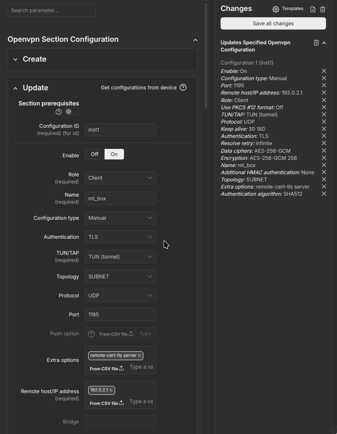337x434 pixels.
Task: Remove the 192.0.2.1 address tag
Action: pyautogui.click(x=111, y=390)
